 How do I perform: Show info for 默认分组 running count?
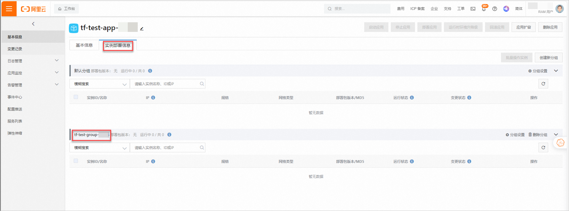tap(150, 71)
